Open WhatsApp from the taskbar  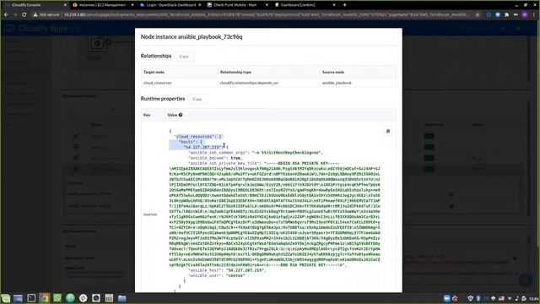tap(57, 298)
